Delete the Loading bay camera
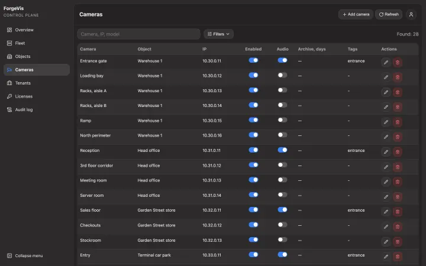 pos(398,77)
